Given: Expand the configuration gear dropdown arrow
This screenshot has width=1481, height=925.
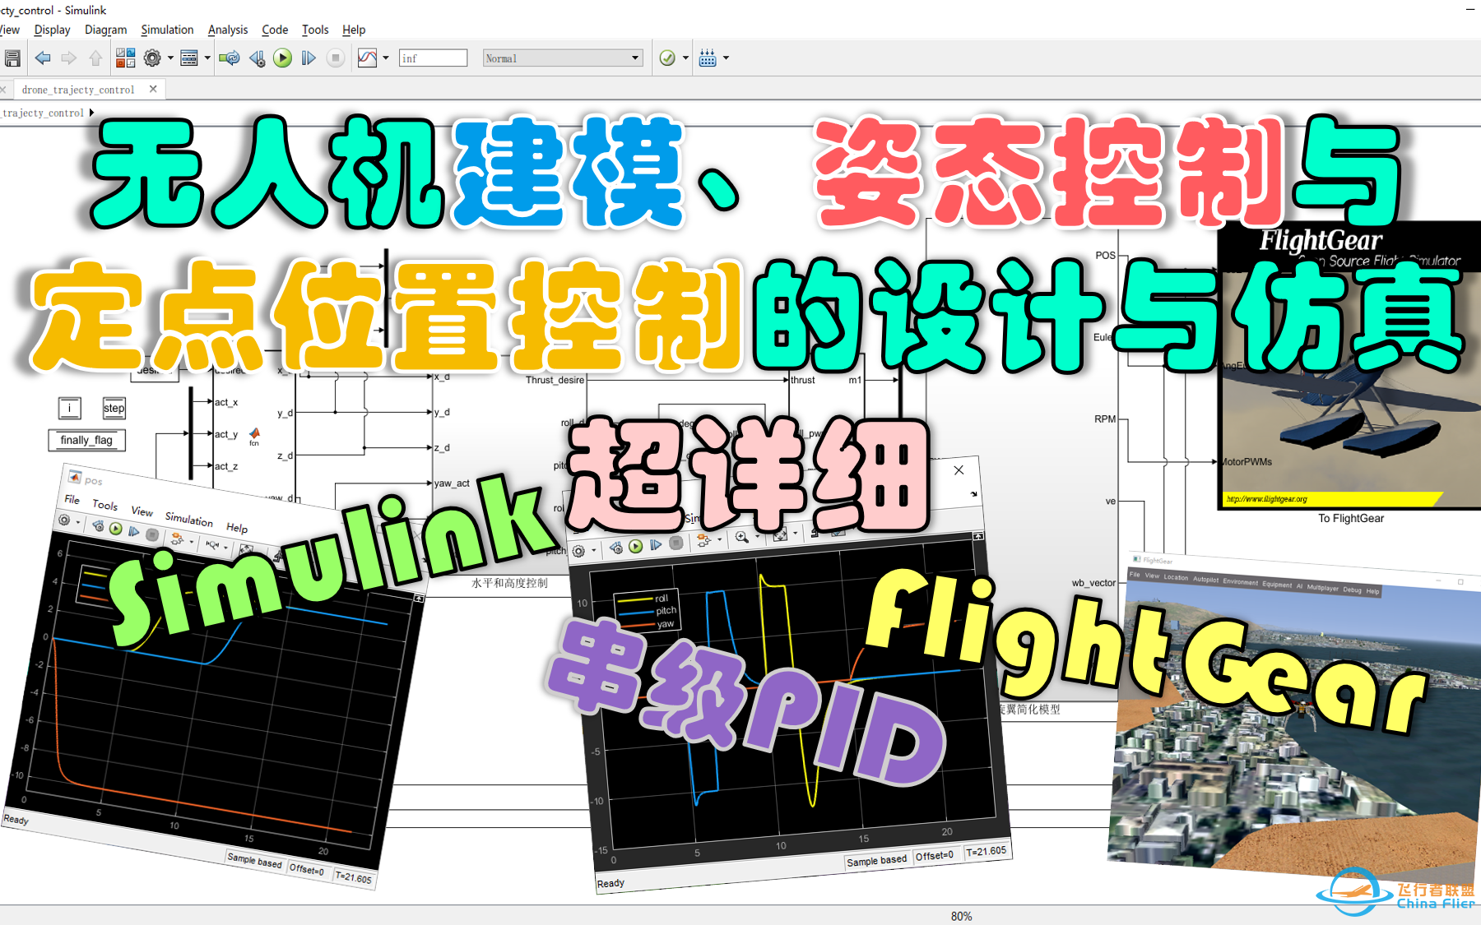Looking at the screenshot, I should coord(170,58).
